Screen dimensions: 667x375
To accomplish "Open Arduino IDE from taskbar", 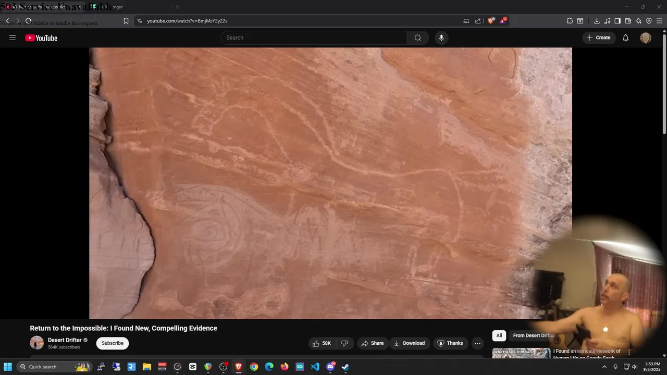I will 300,367.
